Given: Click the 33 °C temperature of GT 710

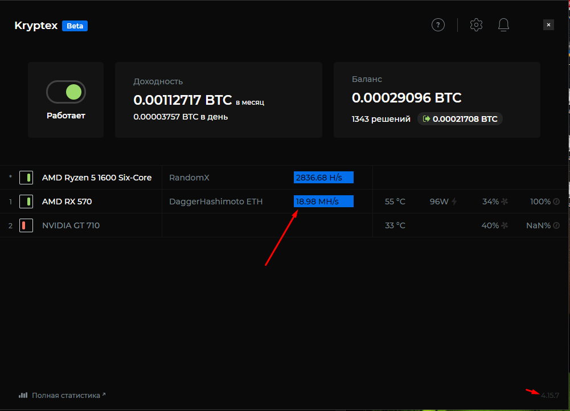Looking at the screenshot, I should [x=395, y=225].
